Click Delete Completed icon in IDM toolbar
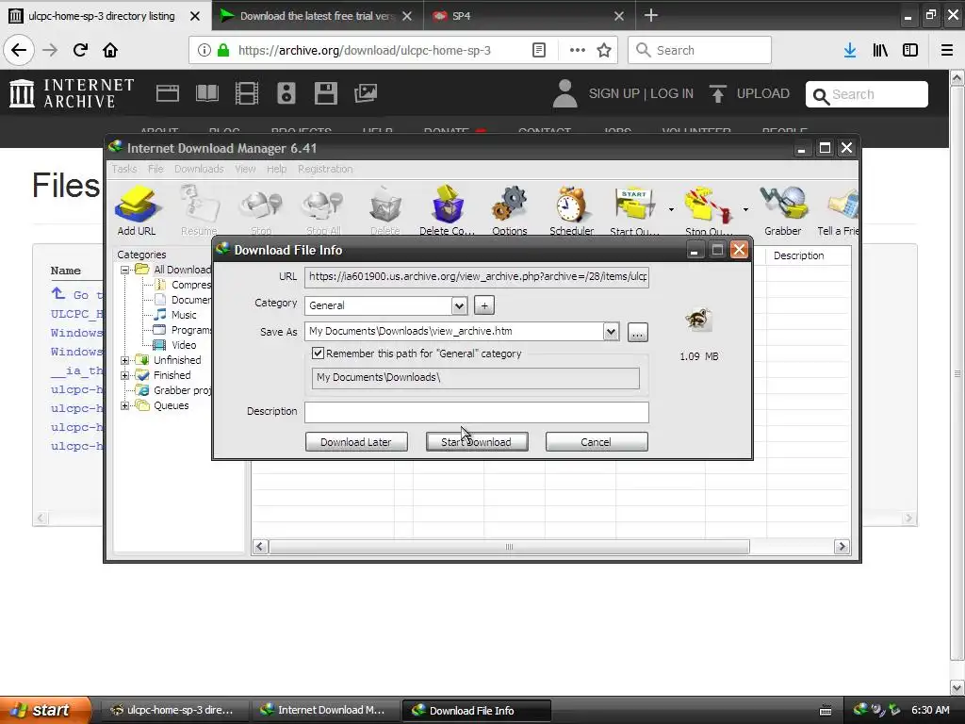The width and height of the screenshot is (965, 724). (447, 210)
